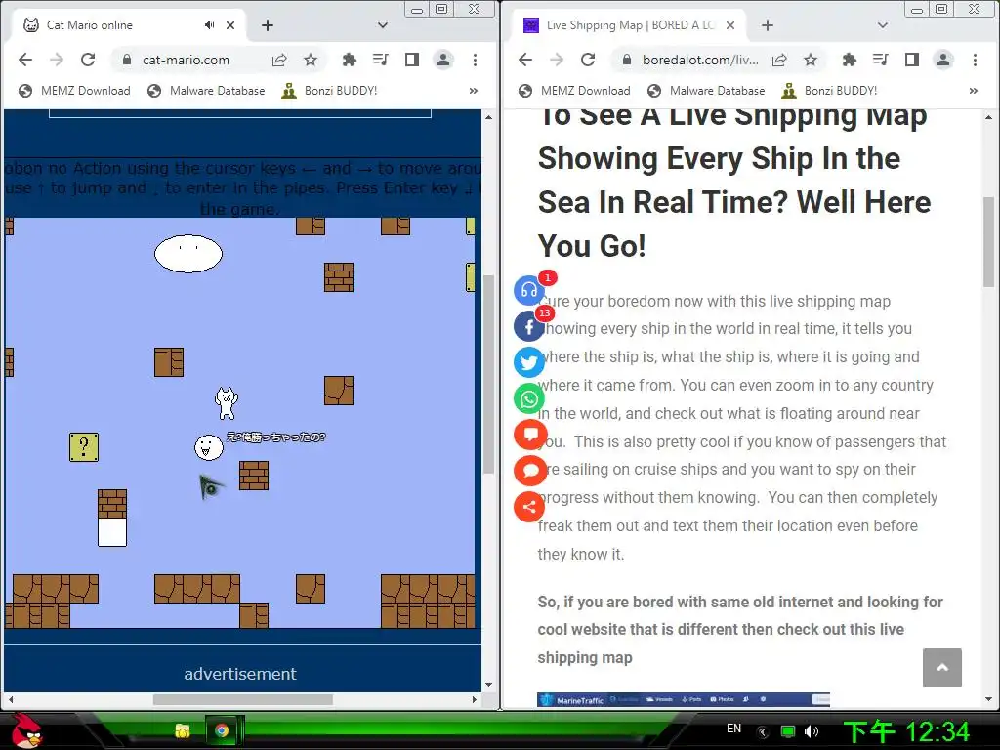Share the article via WhatsApp
Screen dimensions: 1000x750
[x=529, y=399]
